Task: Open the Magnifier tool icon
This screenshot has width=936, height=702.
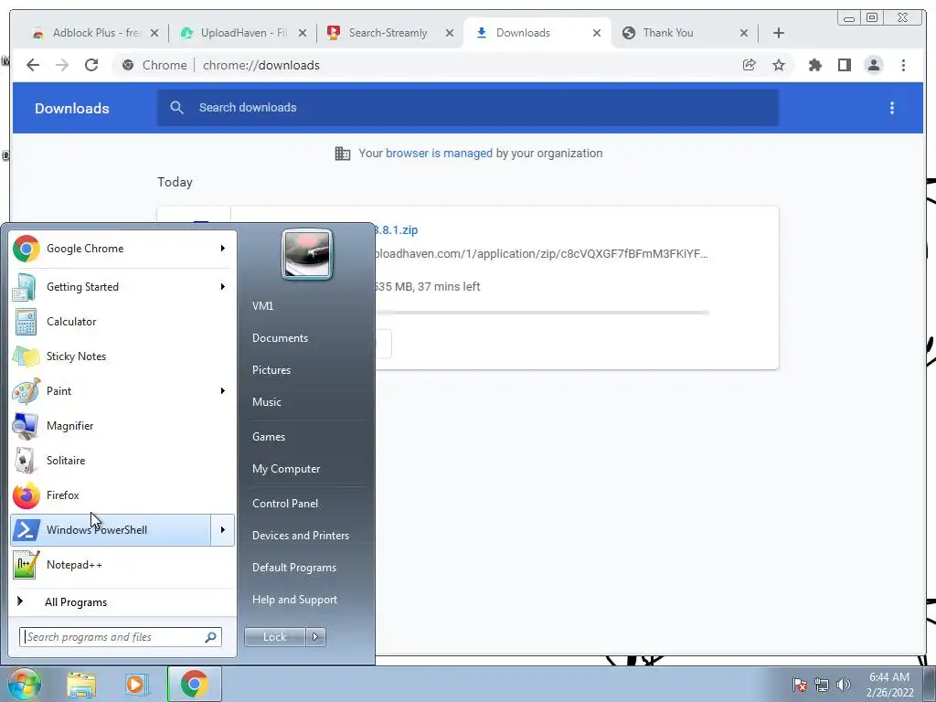Action: coord(27,426)
